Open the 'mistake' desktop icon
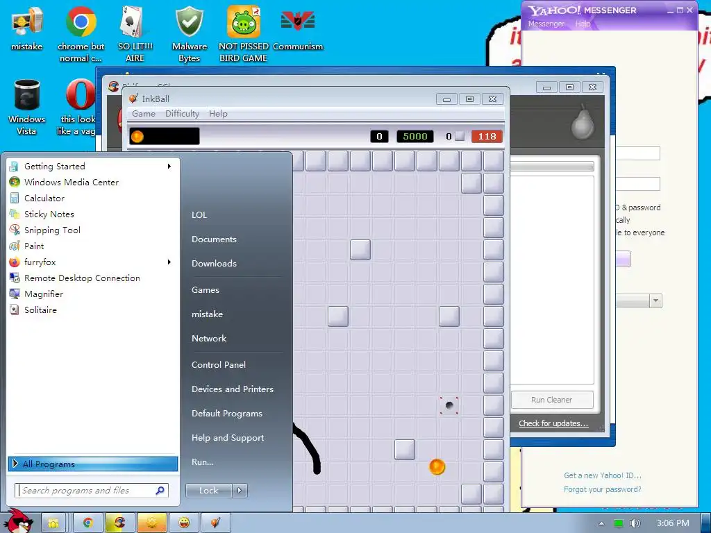This screenshot has width=711, height=533. (27, 28)
